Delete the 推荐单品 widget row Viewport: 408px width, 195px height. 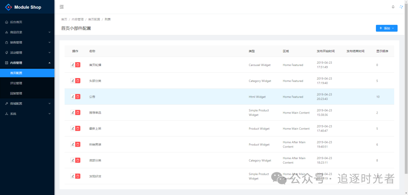[x=78, y=112]
